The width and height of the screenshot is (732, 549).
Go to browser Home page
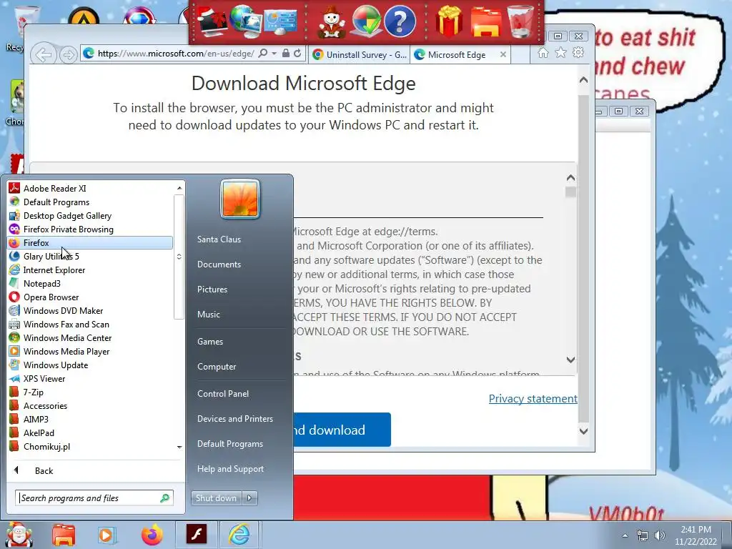coord(543,53)
